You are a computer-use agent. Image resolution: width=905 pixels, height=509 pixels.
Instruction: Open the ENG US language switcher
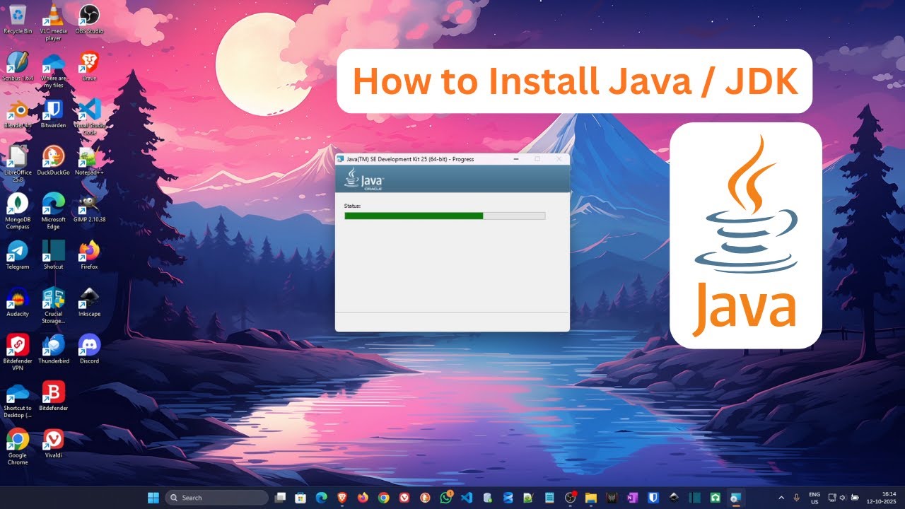click(814, 498)
